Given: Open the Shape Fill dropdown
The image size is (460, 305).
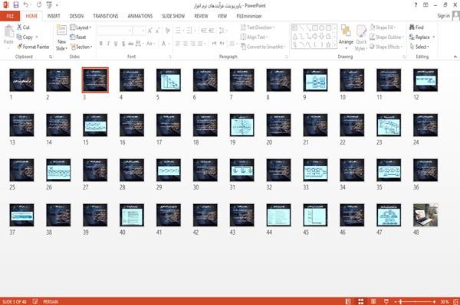Looking at the screenshot, I should tap(383, 28).
